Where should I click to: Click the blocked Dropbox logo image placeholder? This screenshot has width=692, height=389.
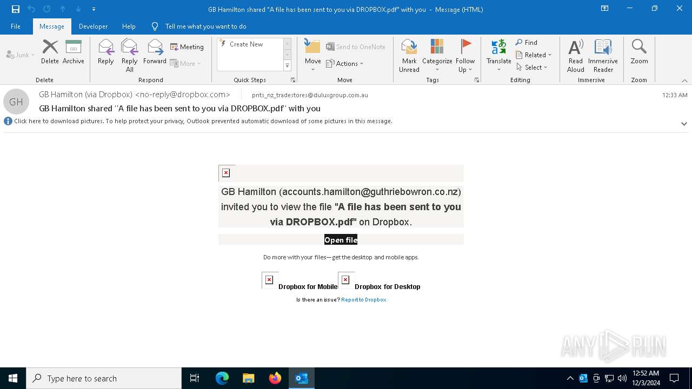(226, 173)
